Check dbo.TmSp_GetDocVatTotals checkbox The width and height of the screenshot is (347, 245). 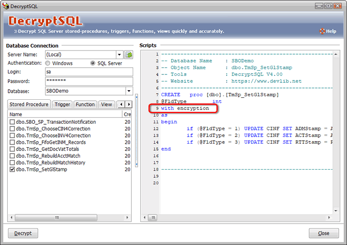tap(12, 149)
